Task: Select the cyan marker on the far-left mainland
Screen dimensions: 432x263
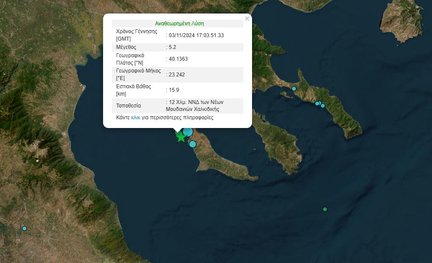Action: coord(24,228)
